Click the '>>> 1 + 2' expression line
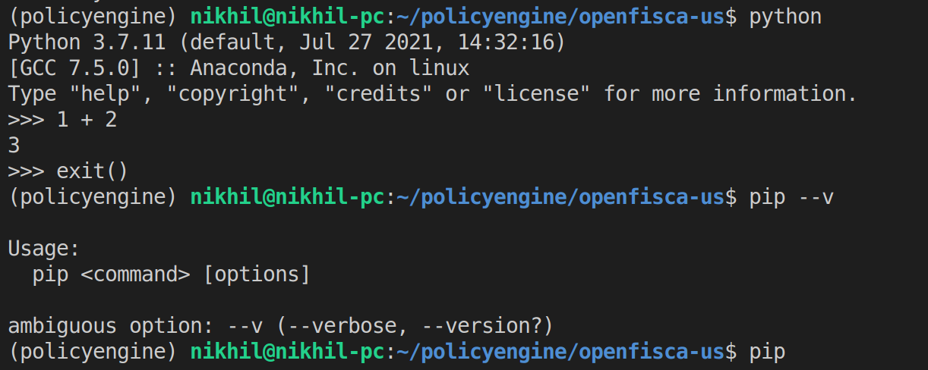The height and width of the screenshot is (370, 928). point(62,120)
